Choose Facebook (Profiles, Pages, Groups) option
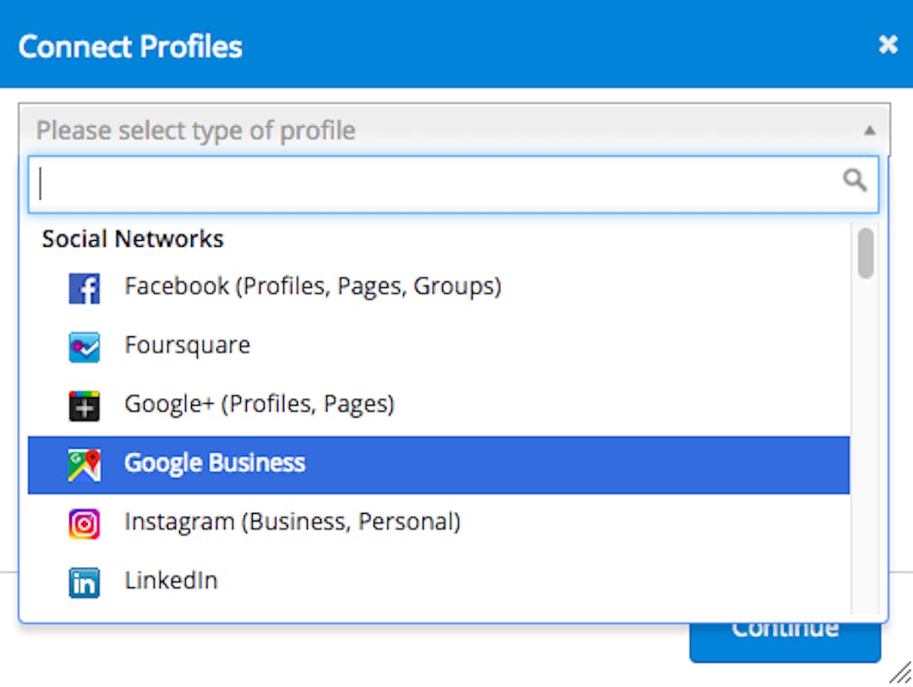This screenshot has height=687, width=913. [x=439, y=287]
